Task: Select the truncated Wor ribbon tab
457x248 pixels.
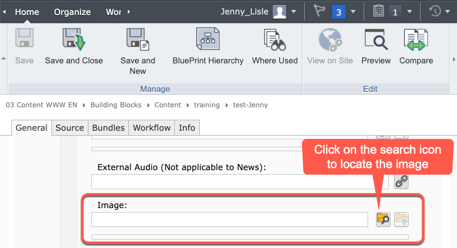Action: coord(113,12)
